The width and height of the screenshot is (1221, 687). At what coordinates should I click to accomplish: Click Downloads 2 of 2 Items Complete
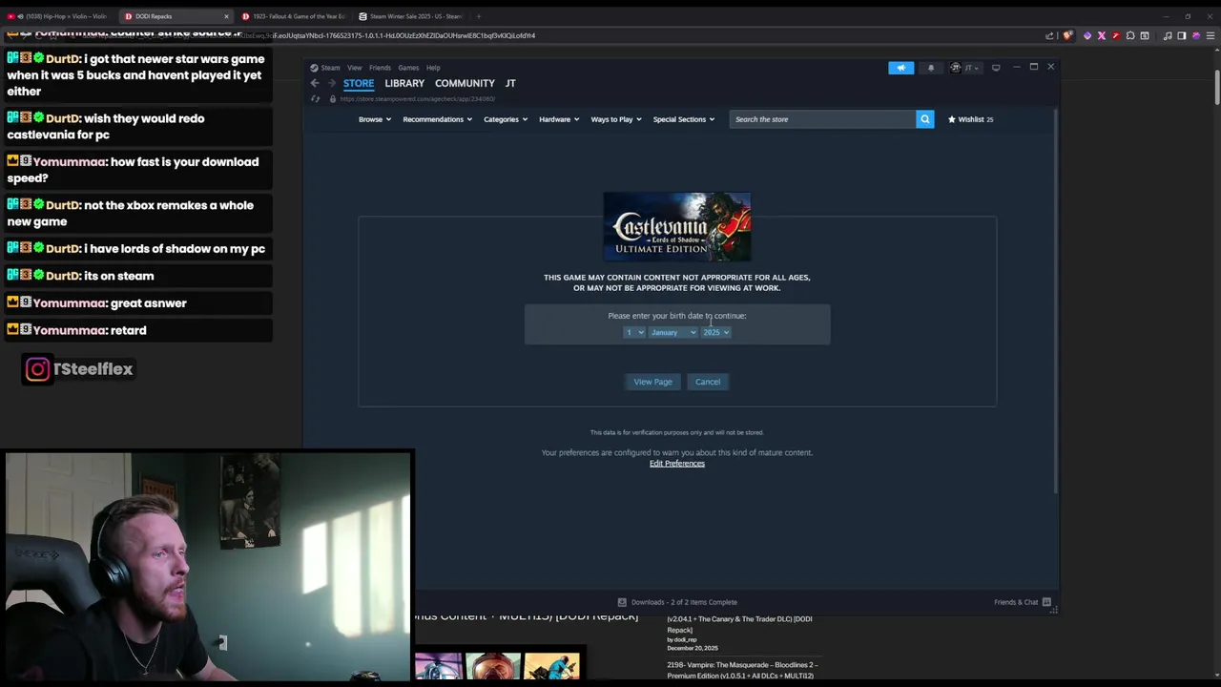point(684,602)
